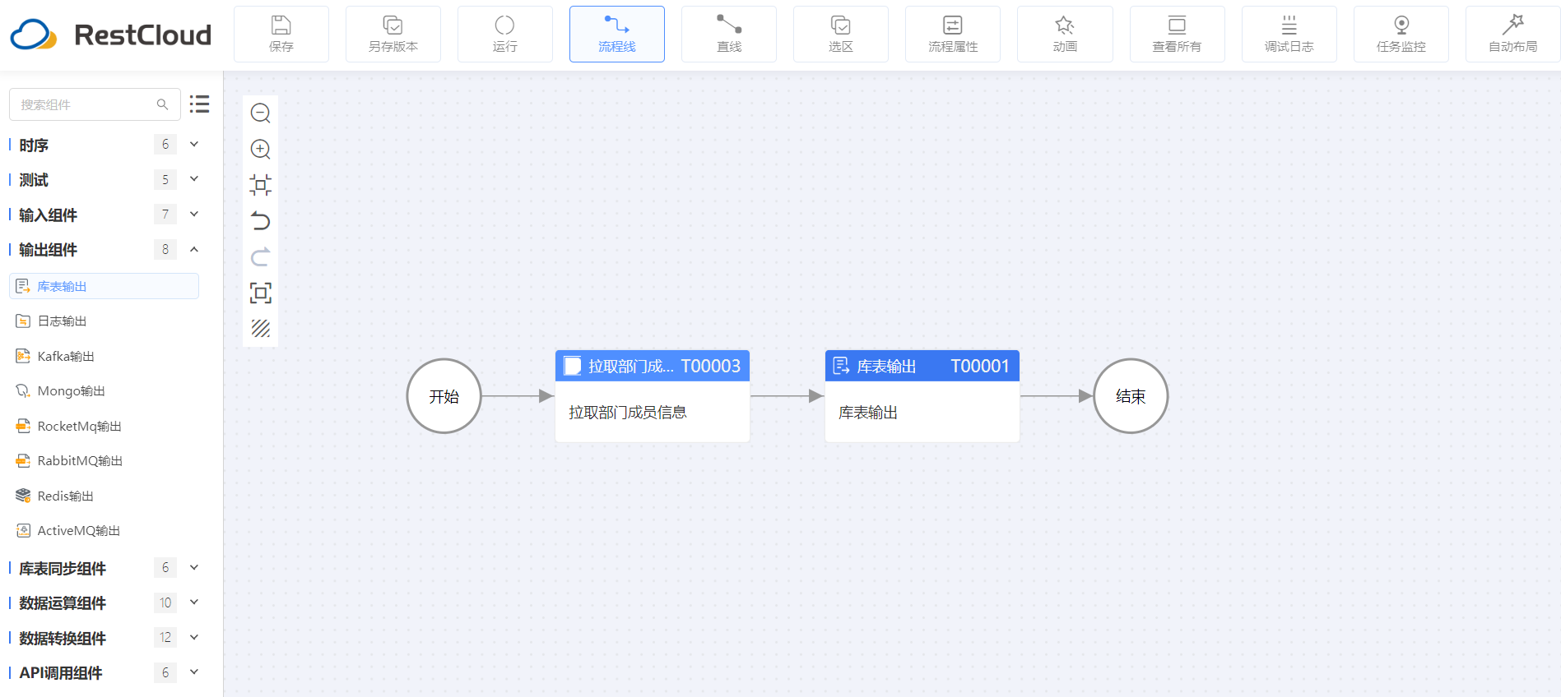Expand the 库表同步组件 category
Image resolution: width=1561 pixels, height=697 pixels.
pos(194,568)
